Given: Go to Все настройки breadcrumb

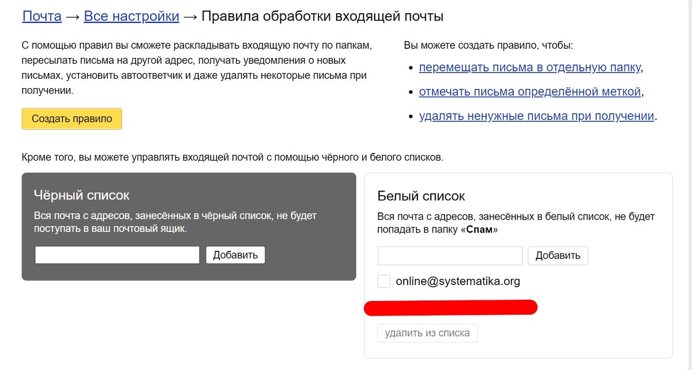Looking at the screenshot, I should 131,16.
